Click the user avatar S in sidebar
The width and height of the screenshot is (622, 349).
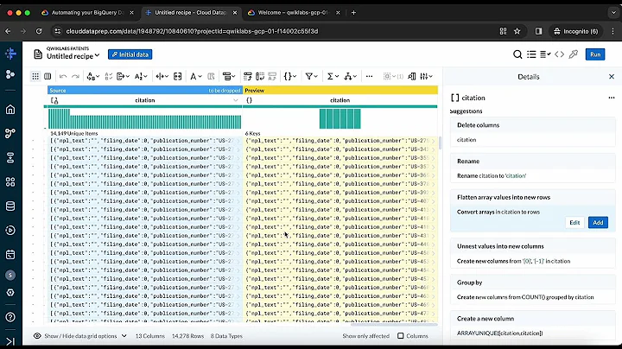pyautogui.click(x=10, y=275)
